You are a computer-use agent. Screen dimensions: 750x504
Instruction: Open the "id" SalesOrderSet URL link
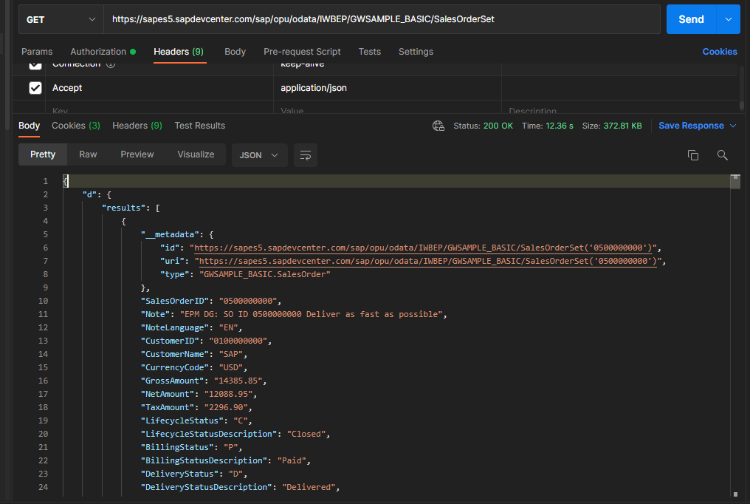point(423,248)
